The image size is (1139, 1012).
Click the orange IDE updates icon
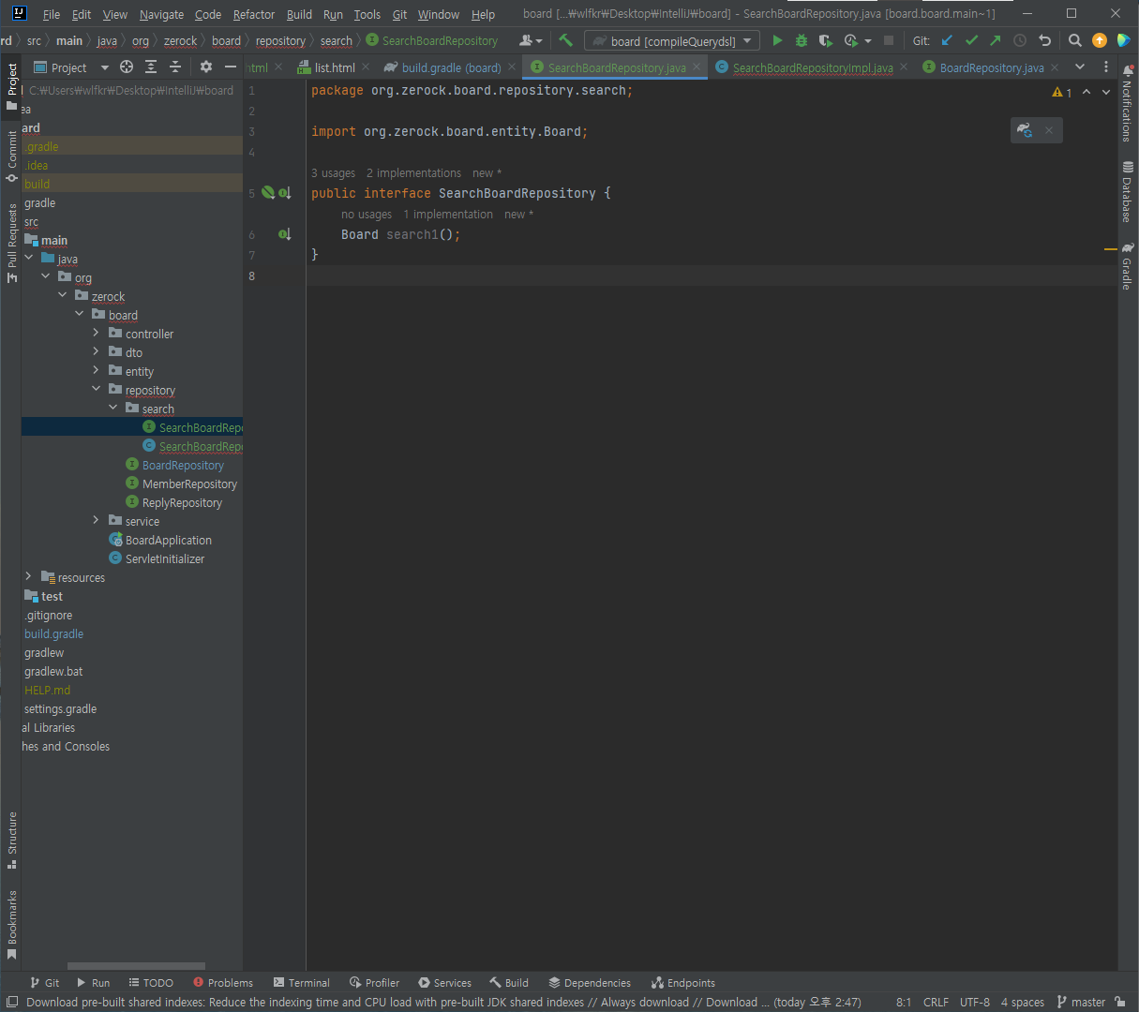[1100, 40]
